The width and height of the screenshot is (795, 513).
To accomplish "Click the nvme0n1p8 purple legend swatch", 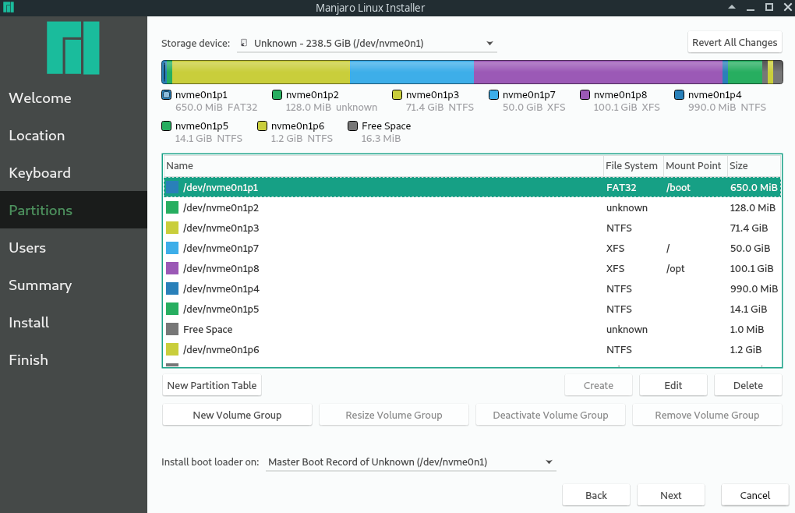I will click(x=585, y=95).
